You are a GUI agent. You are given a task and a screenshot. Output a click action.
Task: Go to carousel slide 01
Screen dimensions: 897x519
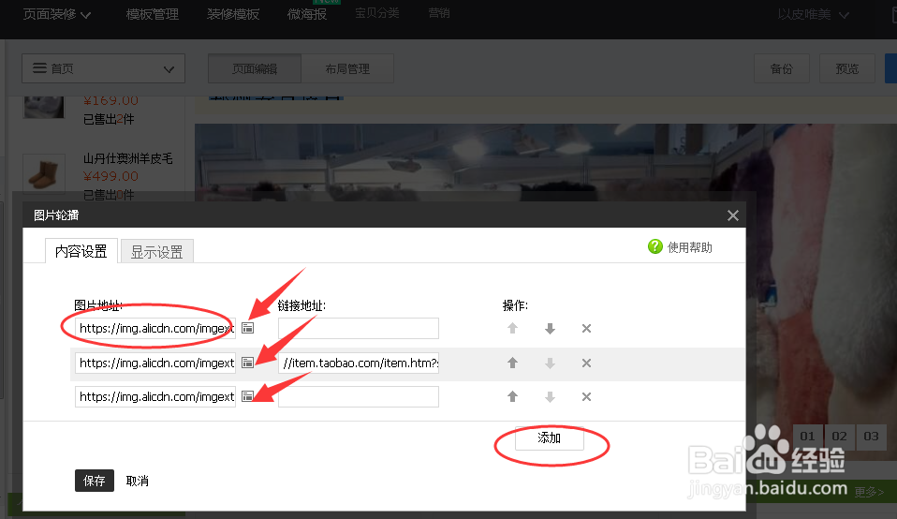(x=807, y=436)
